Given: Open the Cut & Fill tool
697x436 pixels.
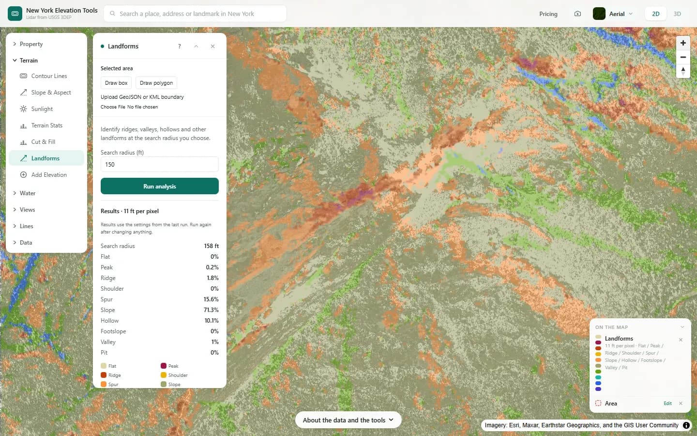Looking at the screenshot, I should (x=46, y=142).
